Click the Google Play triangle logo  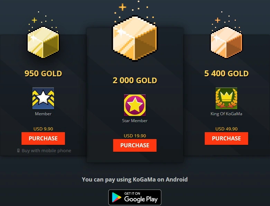[x=117, y=197]
